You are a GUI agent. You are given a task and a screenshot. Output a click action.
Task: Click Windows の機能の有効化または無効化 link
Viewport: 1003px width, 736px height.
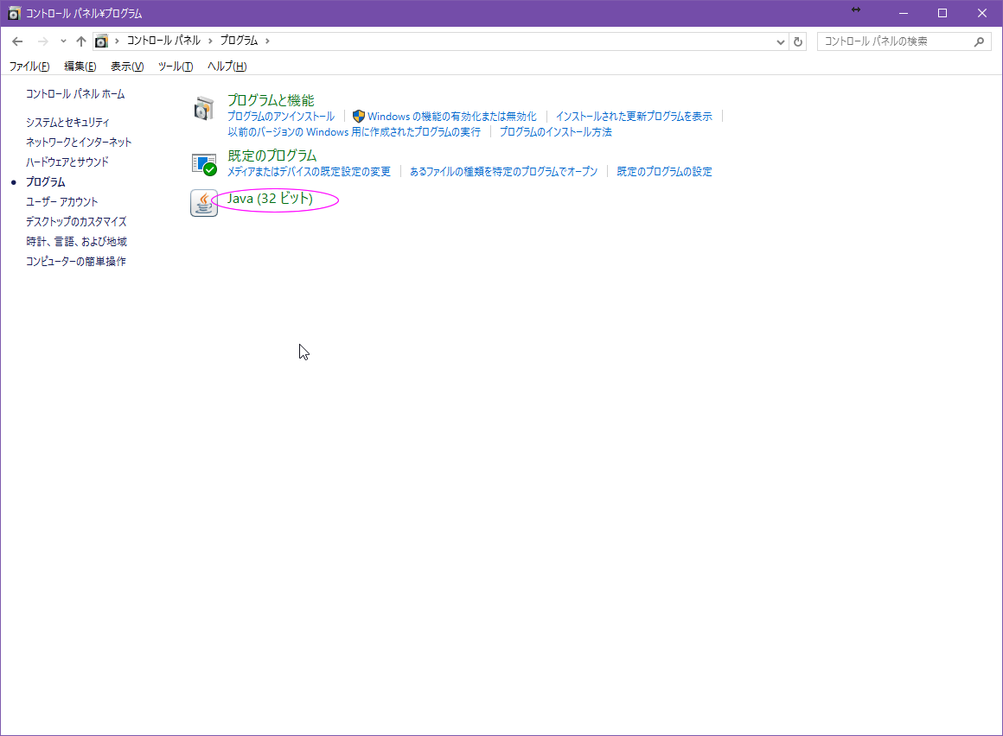click(x=451, y=116)
